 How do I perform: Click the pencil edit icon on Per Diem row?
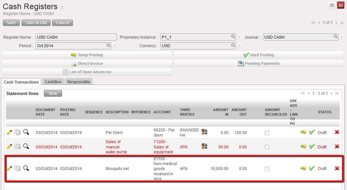tap(10, 132)
